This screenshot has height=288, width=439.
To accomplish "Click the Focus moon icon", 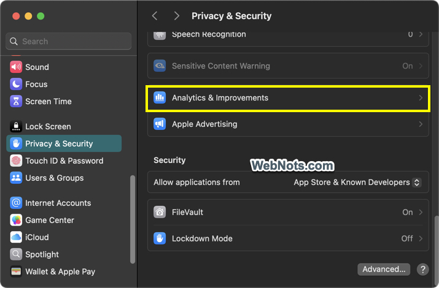I will pyautogui.click(x=16, y=84).
